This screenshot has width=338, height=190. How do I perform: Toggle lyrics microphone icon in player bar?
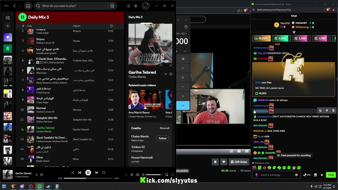126,175
